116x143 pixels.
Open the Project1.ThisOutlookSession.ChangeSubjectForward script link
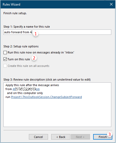pos(46,97)
